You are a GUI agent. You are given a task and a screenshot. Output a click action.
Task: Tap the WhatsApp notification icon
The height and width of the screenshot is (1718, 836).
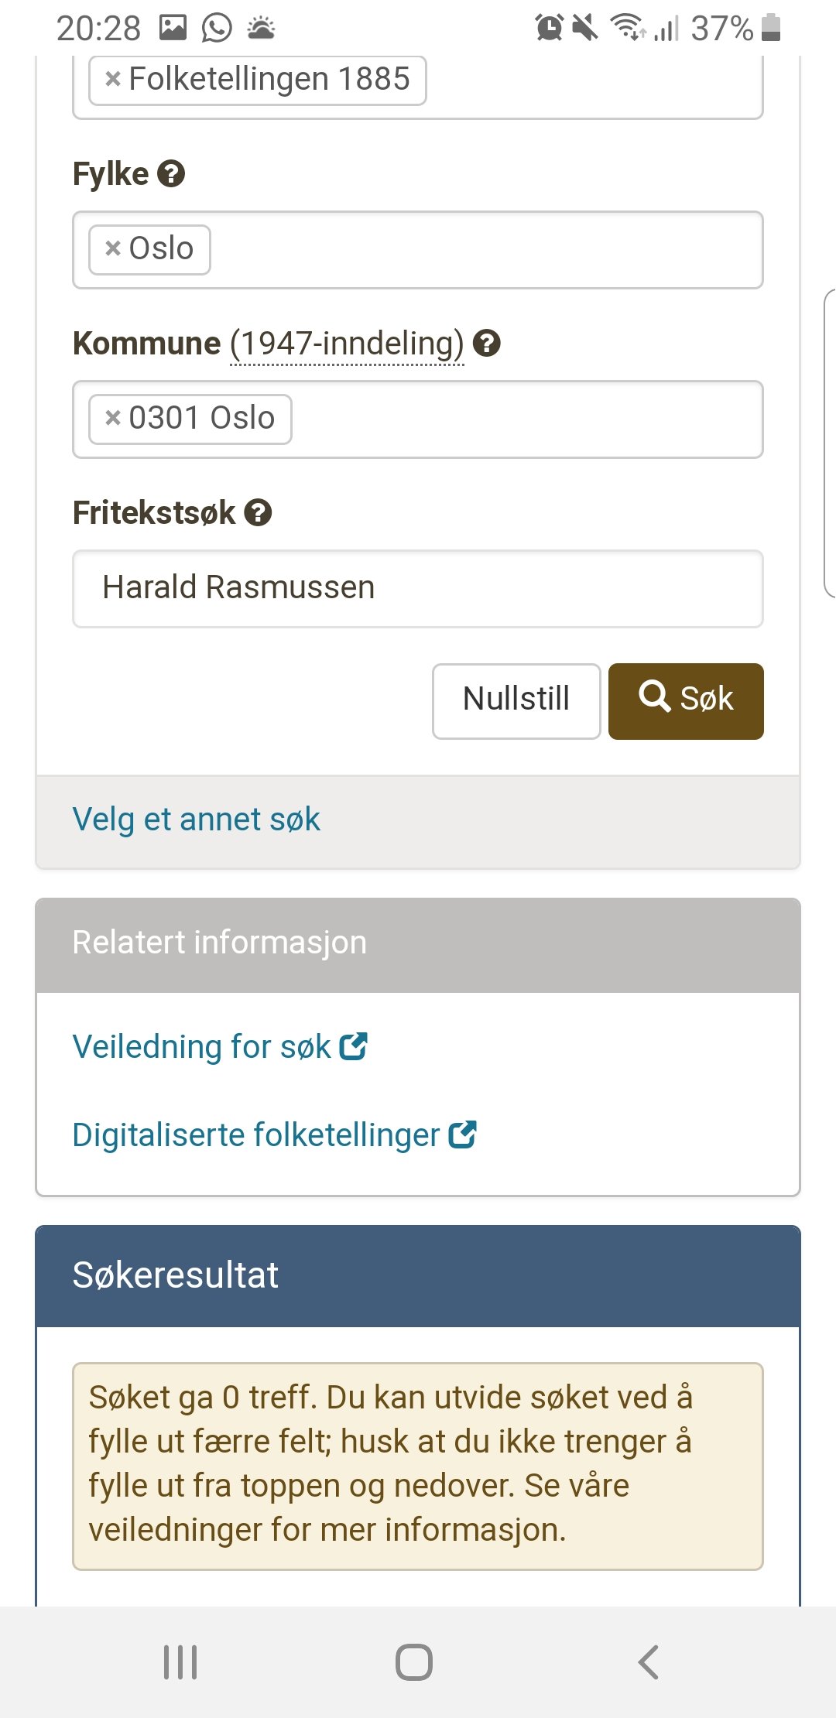[217, 29]
